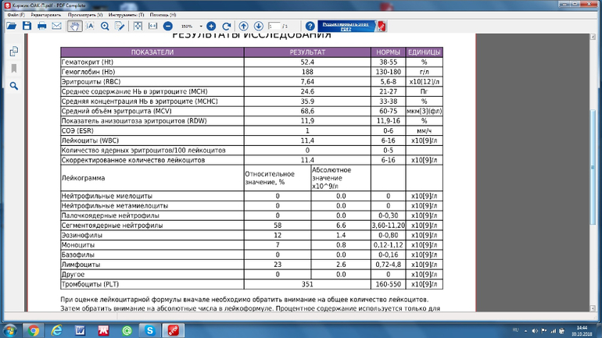Go to the next page arrow
Viewport: 602px width, 338px height.
(259, 26)
